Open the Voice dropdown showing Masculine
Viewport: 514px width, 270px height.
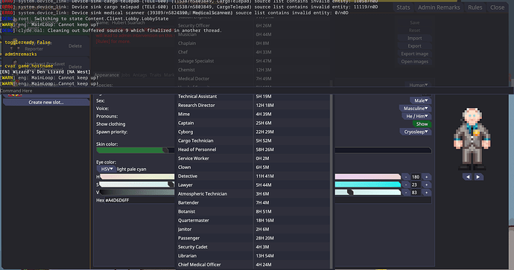pyautogui.click(x=416, y=109)
